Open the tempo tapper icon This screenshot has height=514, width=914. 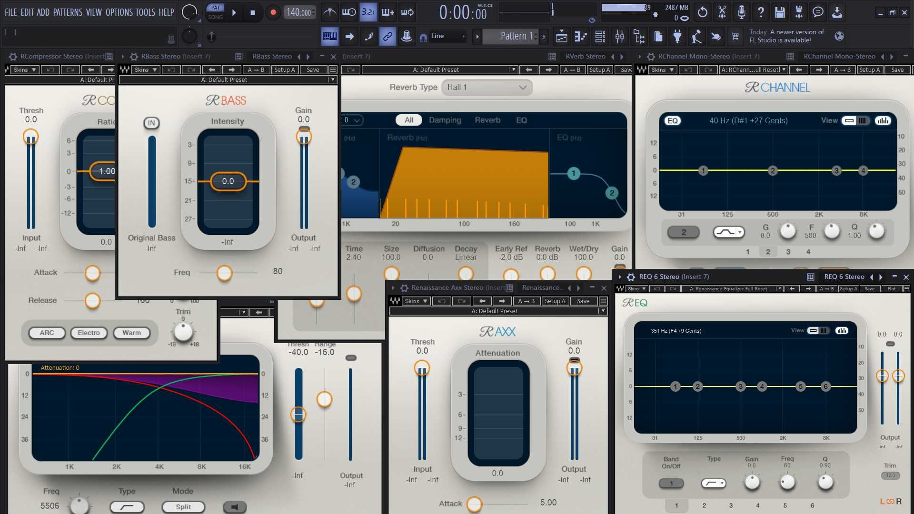pyautogui.click(x=697, y=36)
